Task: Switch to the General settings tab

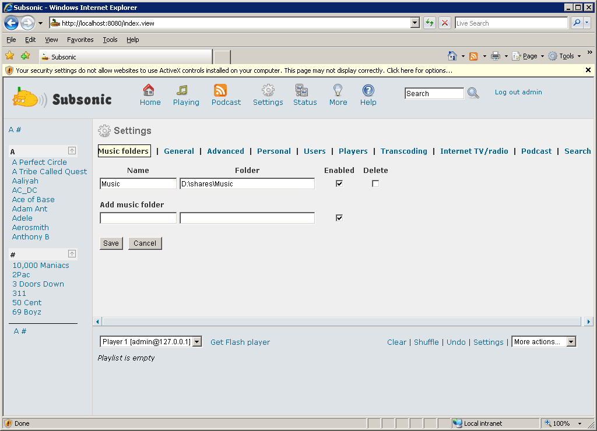Action: [x=179, y=151]
